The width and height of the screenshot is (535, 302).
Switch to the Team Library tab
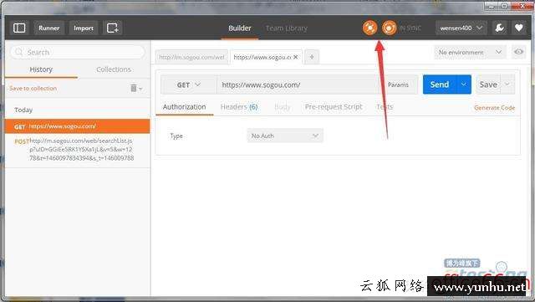pyautogui.click(x=287, y=28)
